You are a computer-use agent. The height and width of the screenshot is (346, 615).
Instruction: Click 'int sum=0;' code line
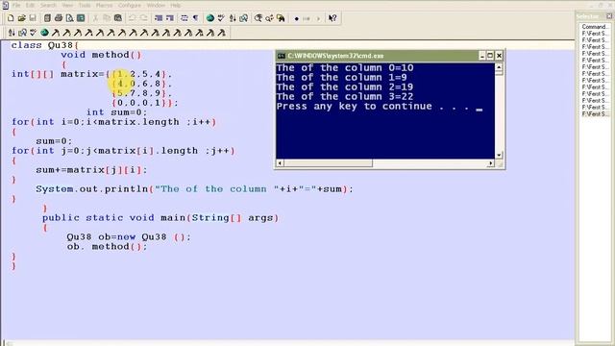click(116, 112)
